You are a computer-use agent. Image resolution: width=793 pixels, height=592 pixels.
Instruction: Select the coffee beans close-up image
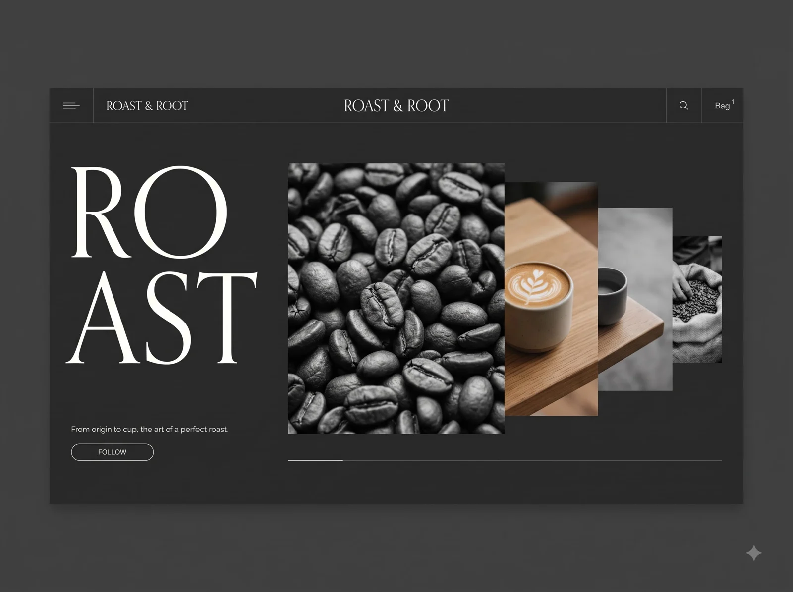click(396, 299)
